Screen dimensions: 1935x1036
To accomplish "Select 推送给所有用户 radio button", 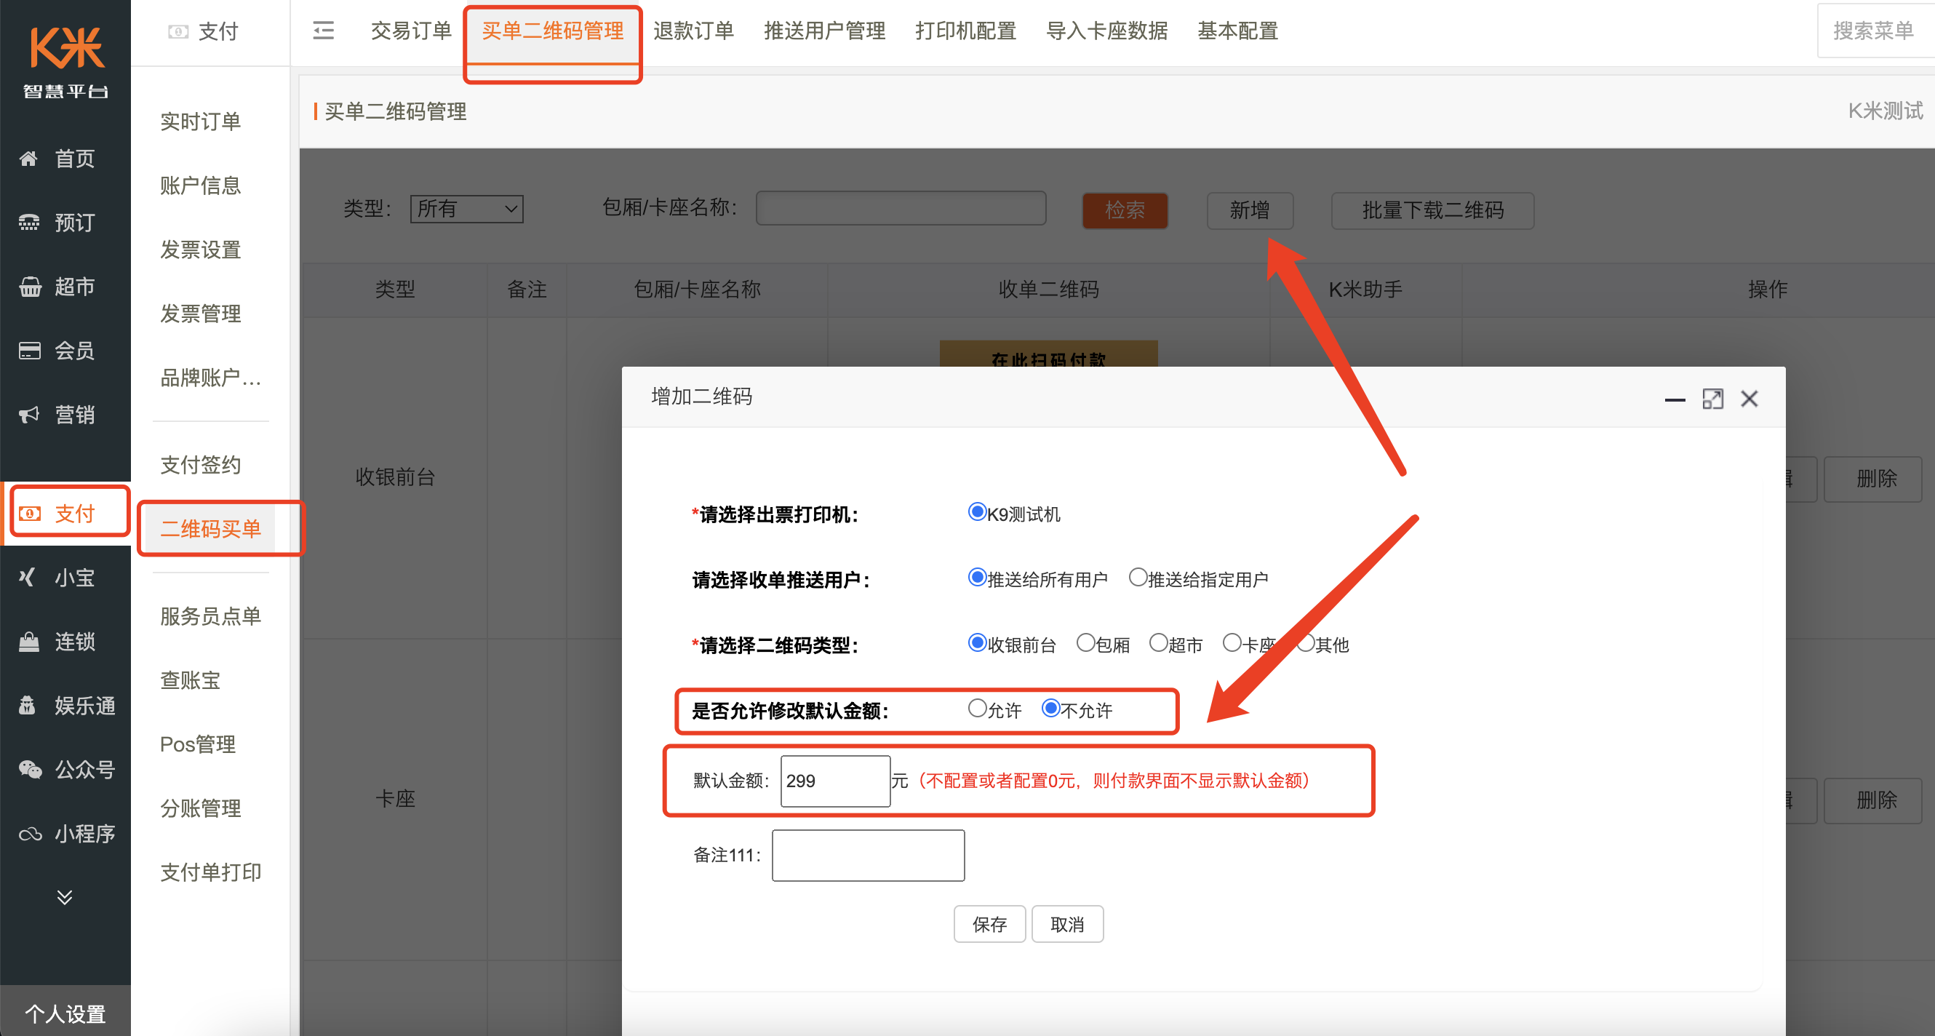I will click(976, 577).
